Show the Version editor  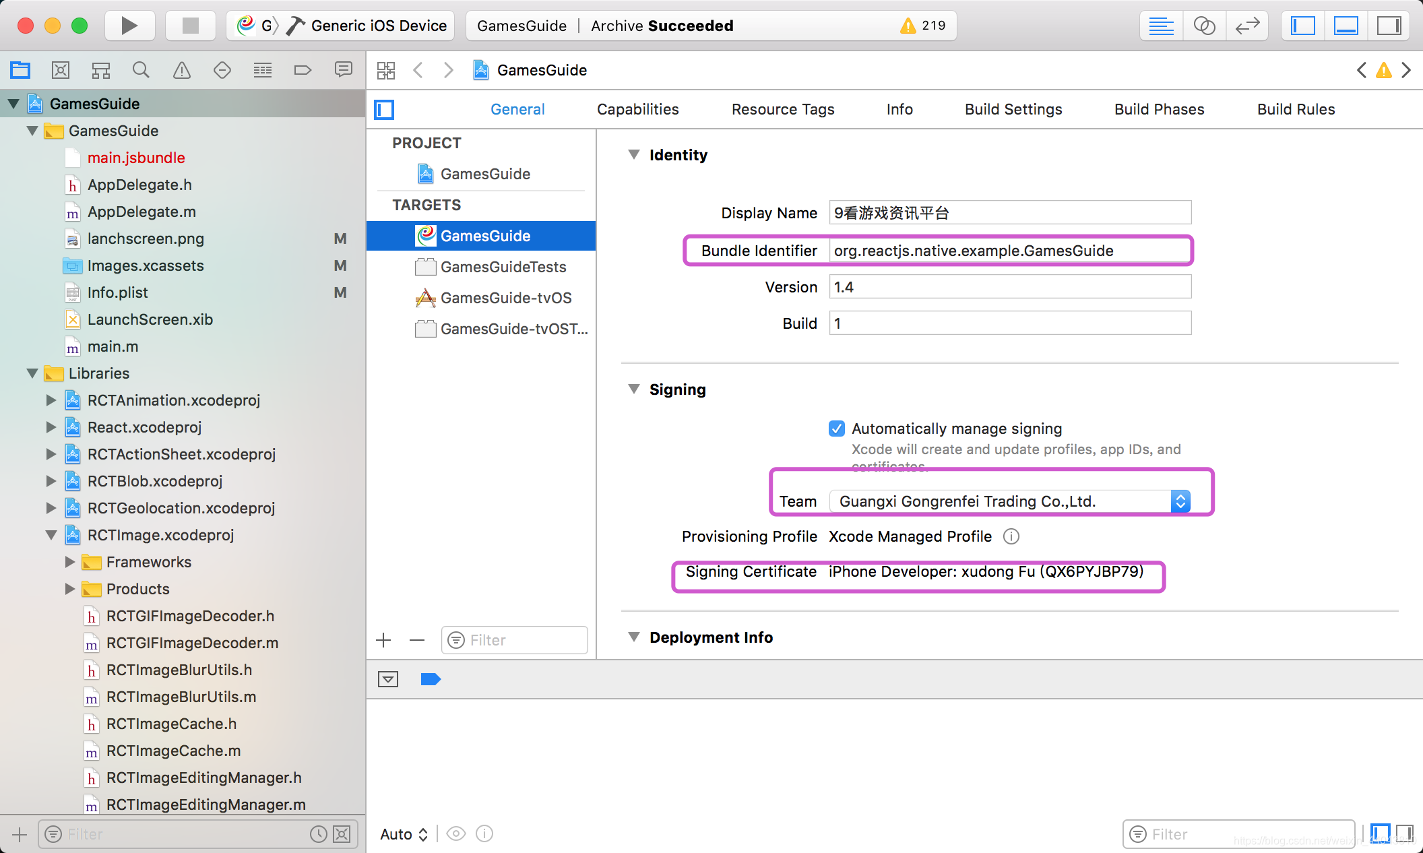pyautogui.click(x=1247, y=26)
